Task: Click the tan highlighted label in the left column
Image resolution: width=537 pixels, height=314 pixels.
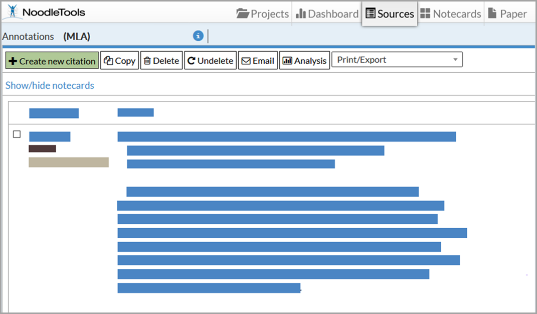Action: click(x=69, y=162)
